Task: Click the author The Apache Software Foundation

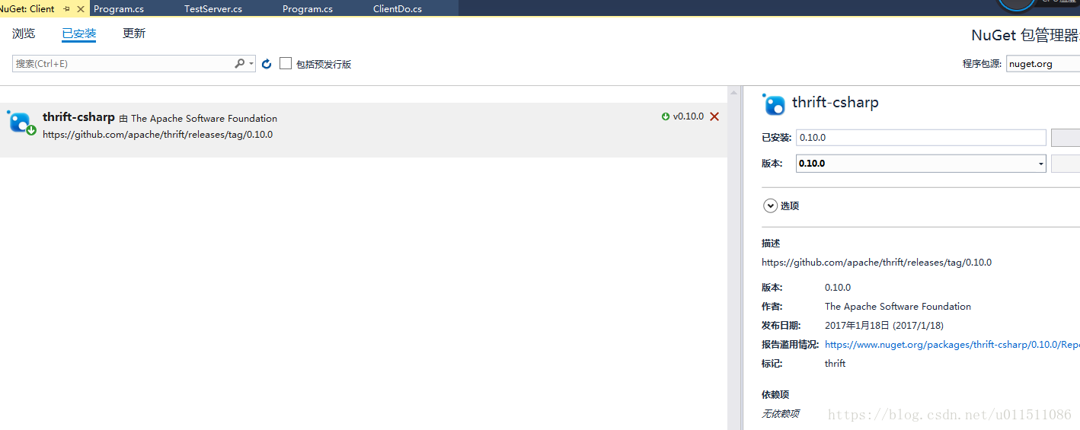Action: pyautogui.click(x=898, y=307)
